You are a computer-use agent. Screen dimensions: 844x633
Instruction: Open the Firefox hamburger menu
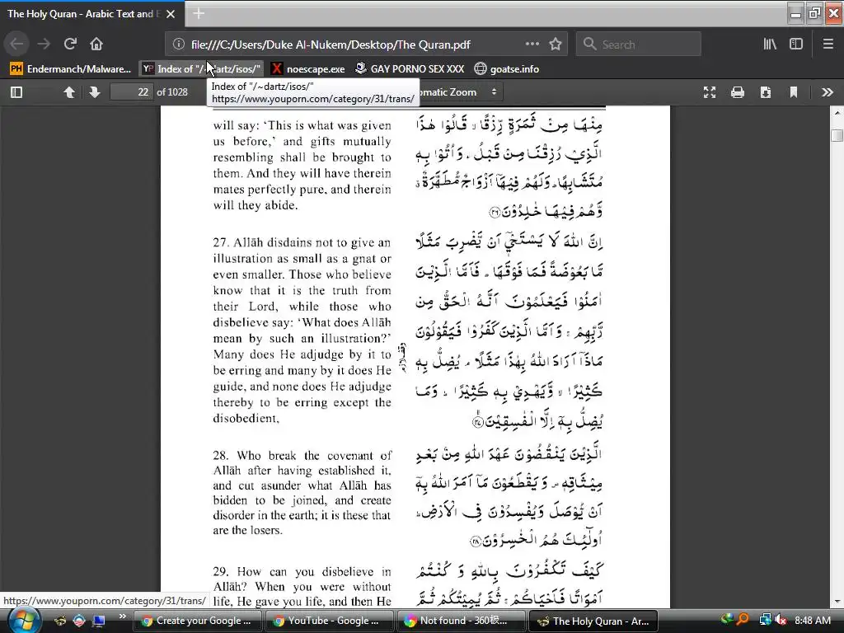pyautogui.click(x=828, y=45)
